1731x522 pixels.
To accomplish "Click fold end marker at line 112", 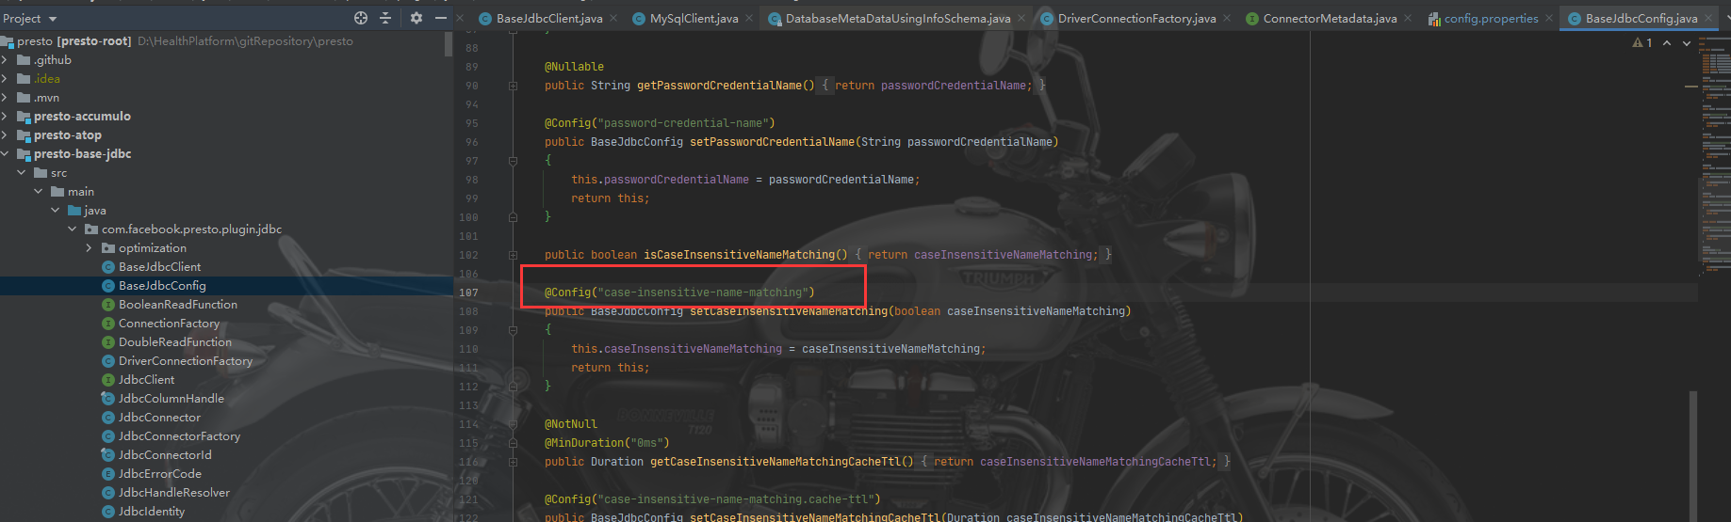I will [x=514, y=387].
